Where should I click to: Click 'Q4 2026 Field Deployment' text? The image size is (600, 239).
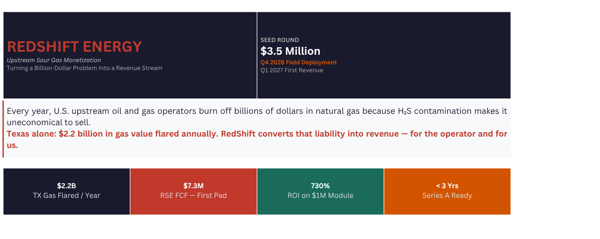pos(299,62)
